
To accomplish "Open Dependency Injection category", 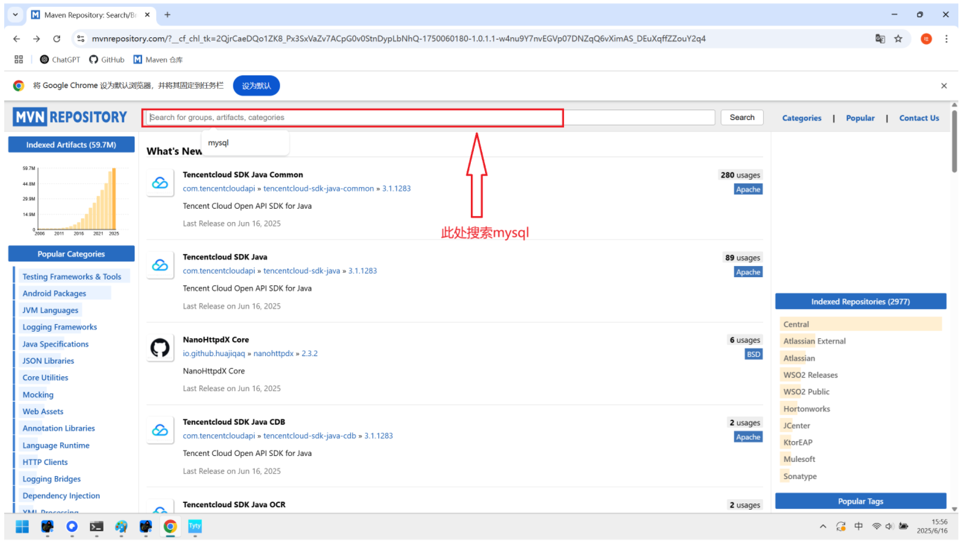I will (x=61, y=496).
